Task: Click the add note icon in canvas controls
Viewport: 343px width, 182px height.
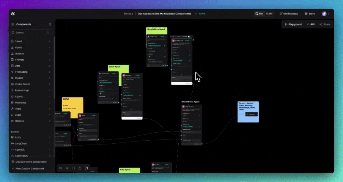Action: tap(87, 168)
